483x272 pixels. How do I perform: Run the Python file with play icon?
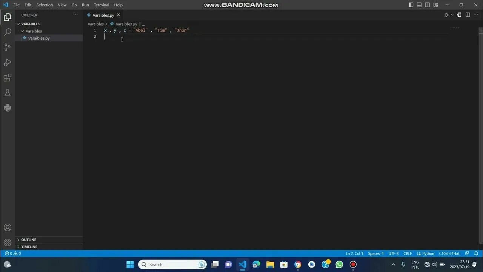click(x=447, y=15)
